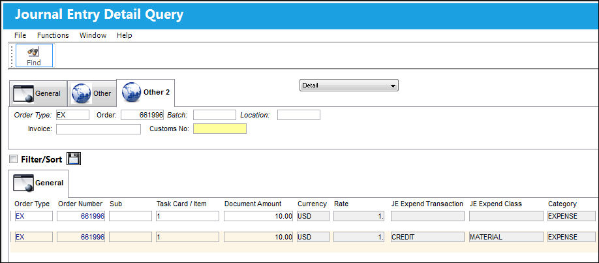Click the Rate value in first row
The image size is (599, 263).
[359, 216]
